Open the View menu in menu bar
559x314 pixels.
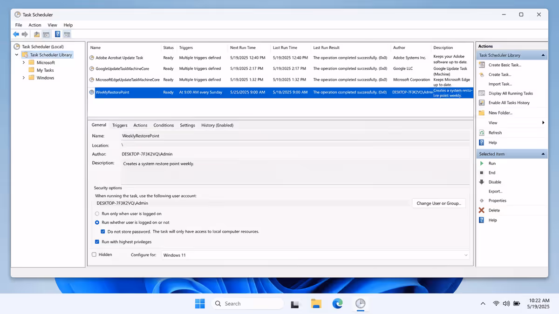[x=52, y=25]
